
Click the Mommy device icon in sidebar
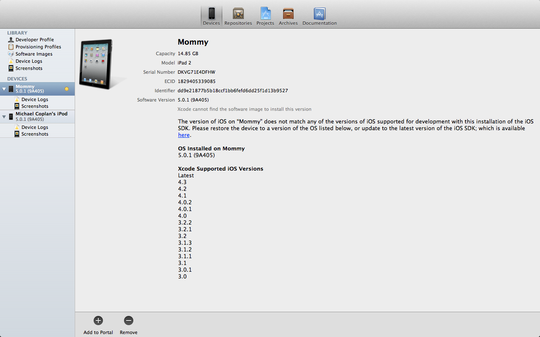(11, 89)
